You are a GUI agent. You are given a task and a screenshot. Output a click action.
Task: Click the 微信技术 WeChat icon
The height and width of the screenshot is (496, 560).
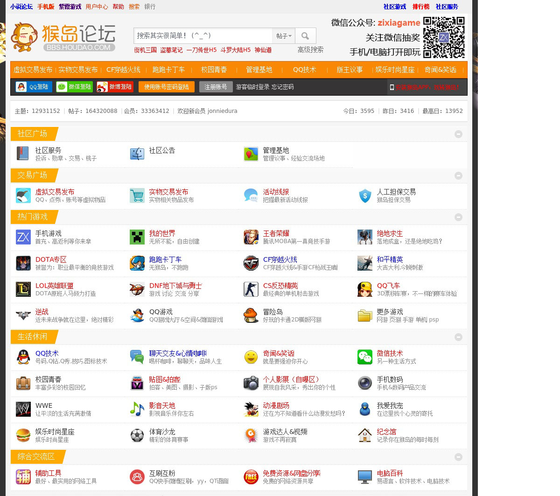[365, 357]
